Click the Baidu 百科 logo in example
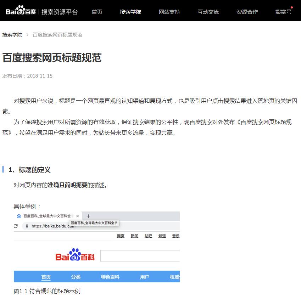301x299 pixels. point(75,255)
